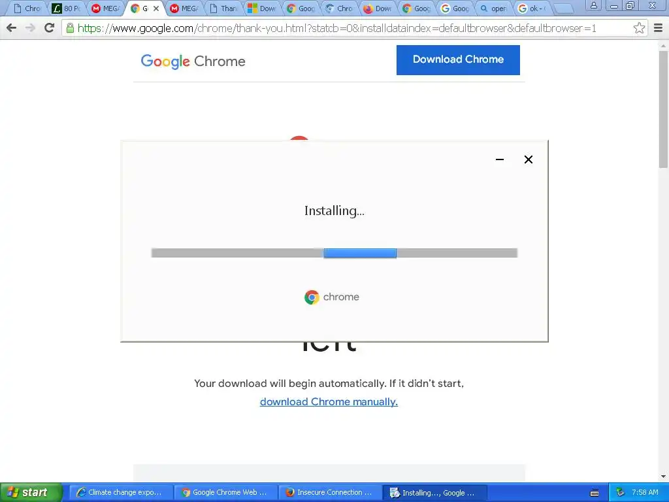The height and width of the screenshot is (502, 669).
Task: Close the active Google tab
Action: click(156, 8)
